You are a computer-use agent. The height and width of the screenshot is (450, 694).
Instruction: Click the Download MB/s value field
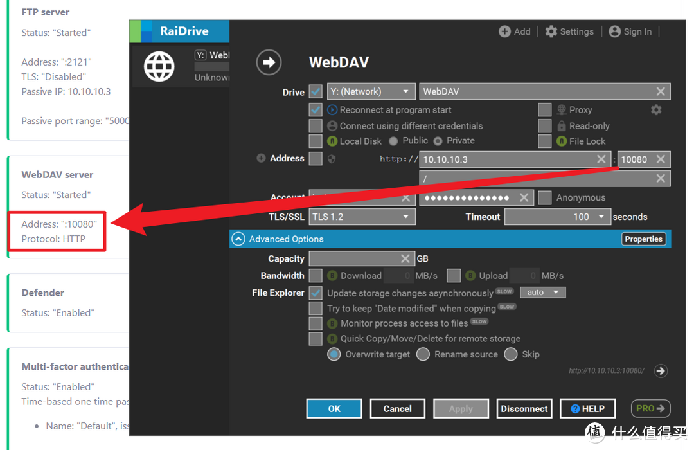point(398,276)
